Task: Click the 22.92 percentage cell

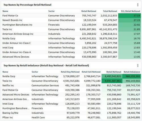Action: click(130, 25)
